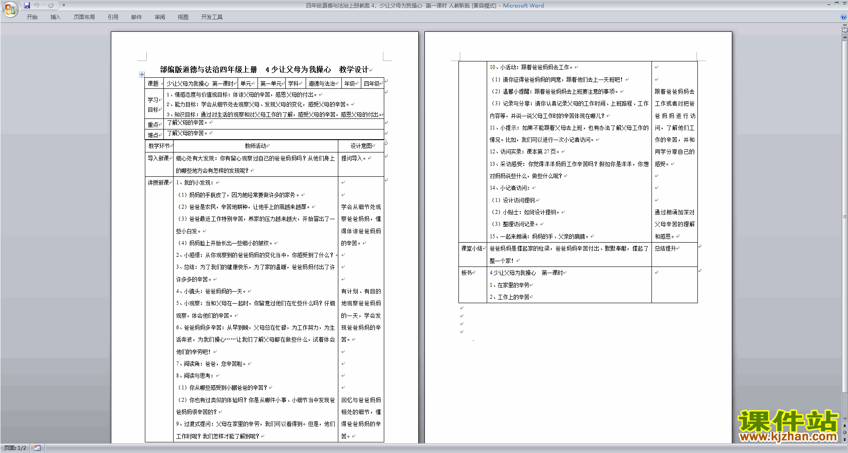Screen dimensions: 848x453
Task: Click the line 14、小记者访问
Action: pos(509,188)
